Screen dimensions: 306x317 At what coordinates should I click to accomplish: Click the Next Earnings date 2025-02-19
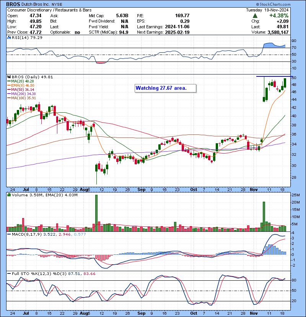pyautogui.click(x=177, y=32)
